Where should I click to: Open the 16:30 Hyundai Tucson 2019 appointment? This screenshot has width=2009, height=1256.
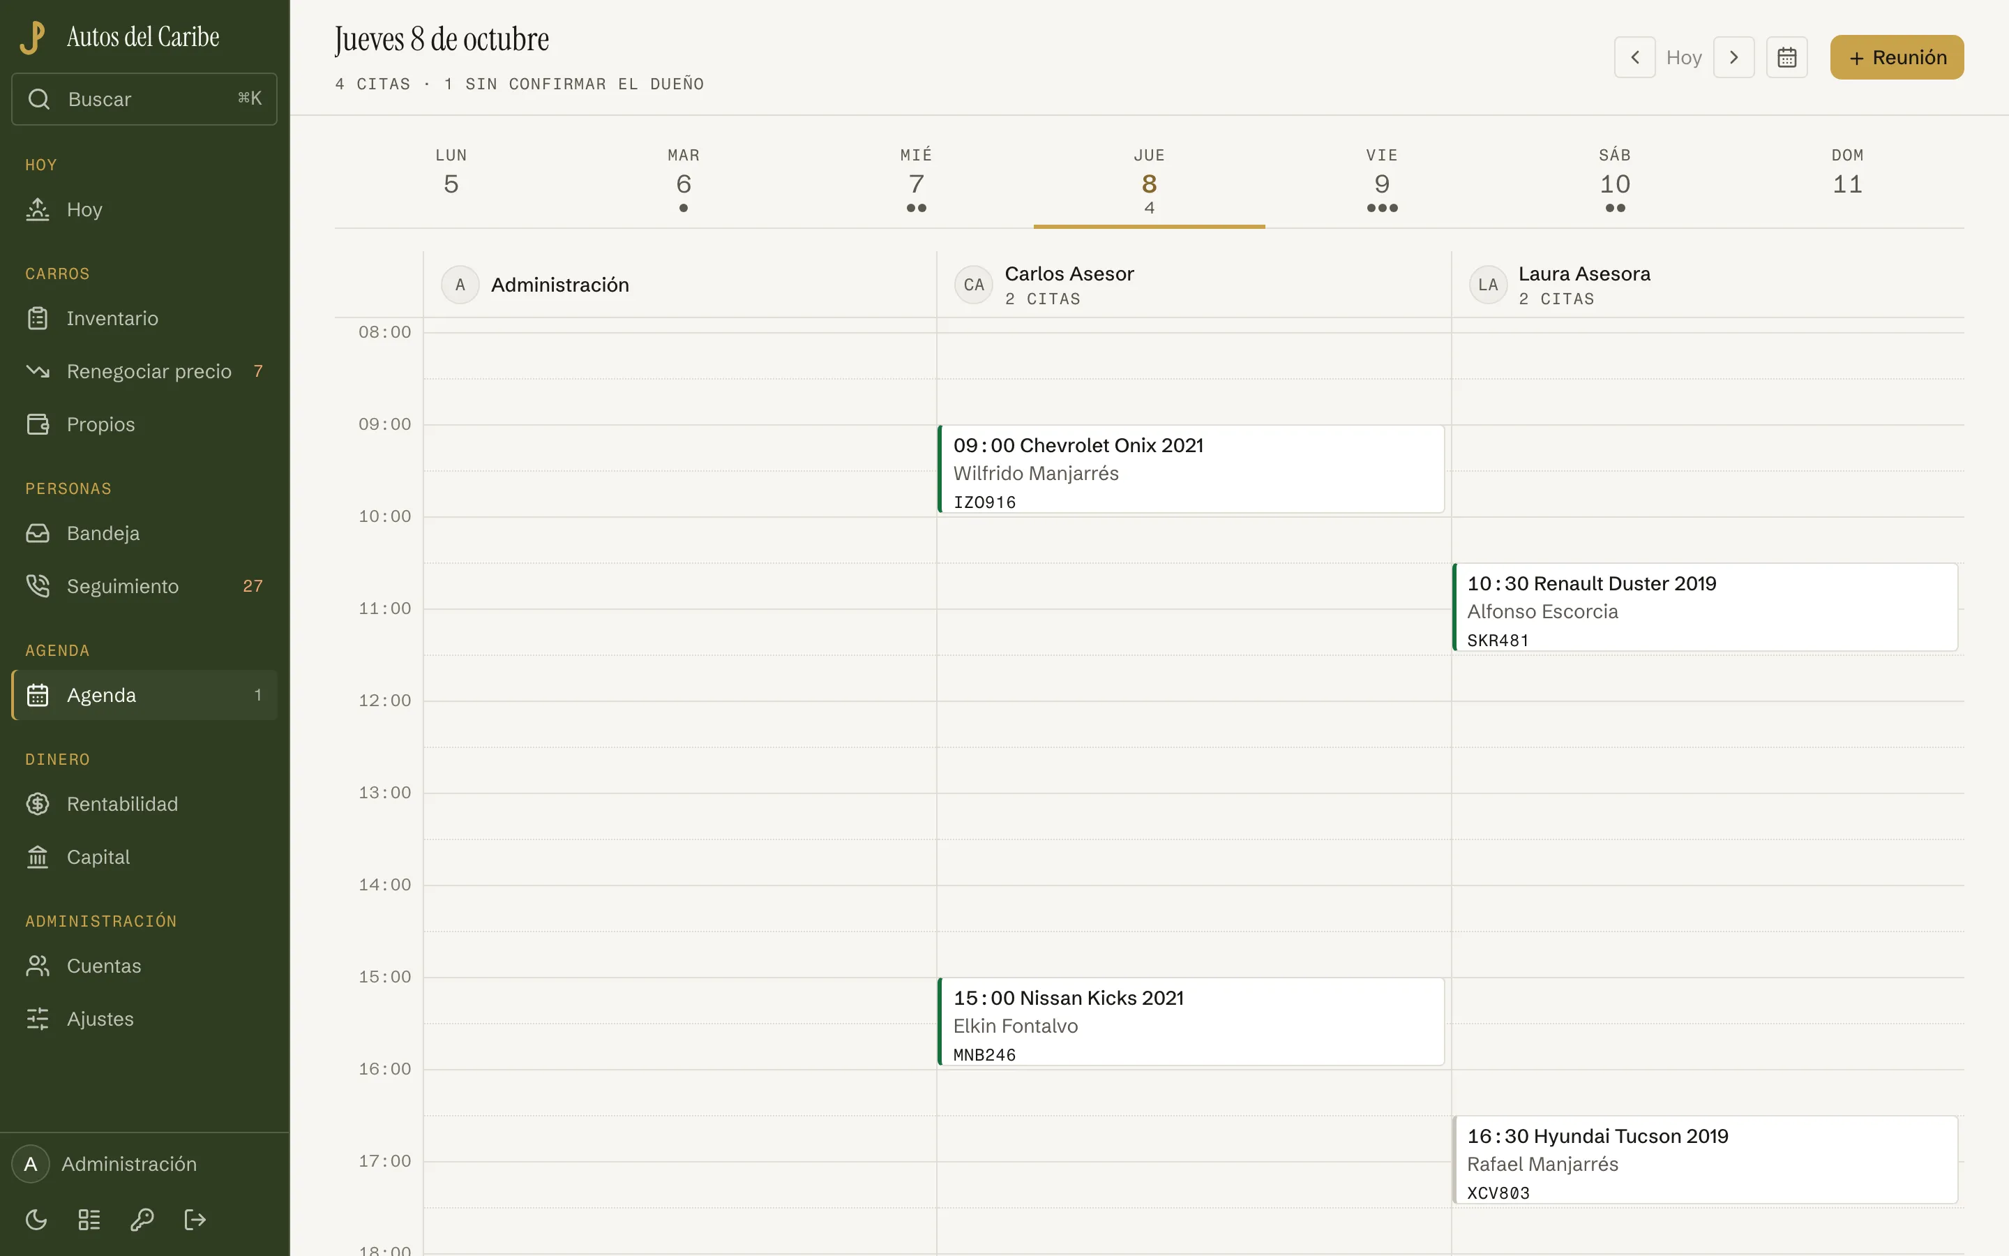coord(1705,1160)
